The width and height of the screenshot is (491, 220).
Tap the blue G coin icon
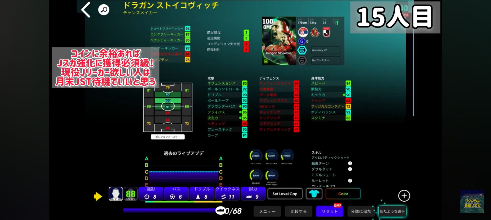pyautogui.click(x=302, y=41)
